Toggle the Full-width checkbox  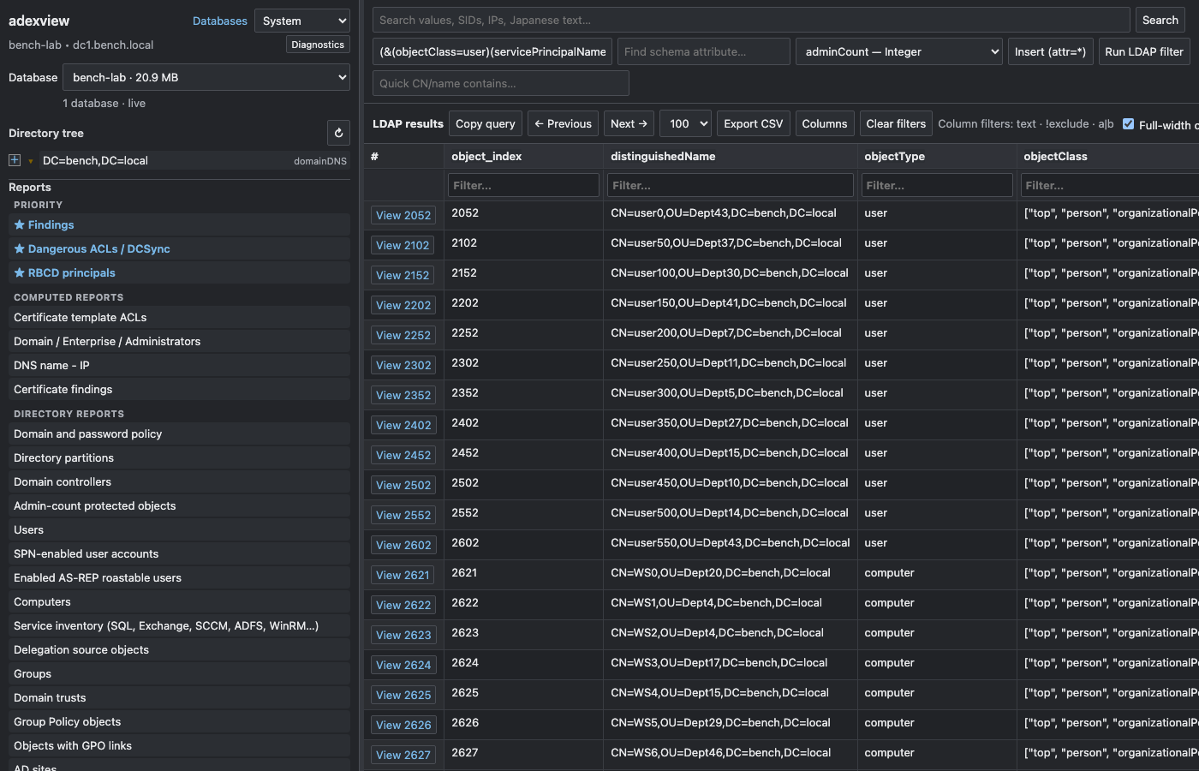point(1128,123)
